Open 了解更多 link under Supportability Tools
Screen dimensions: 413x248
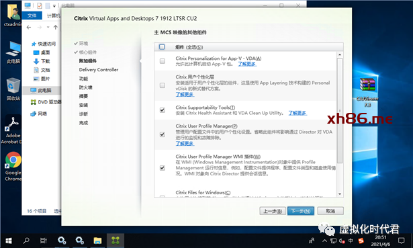[297, 113]
